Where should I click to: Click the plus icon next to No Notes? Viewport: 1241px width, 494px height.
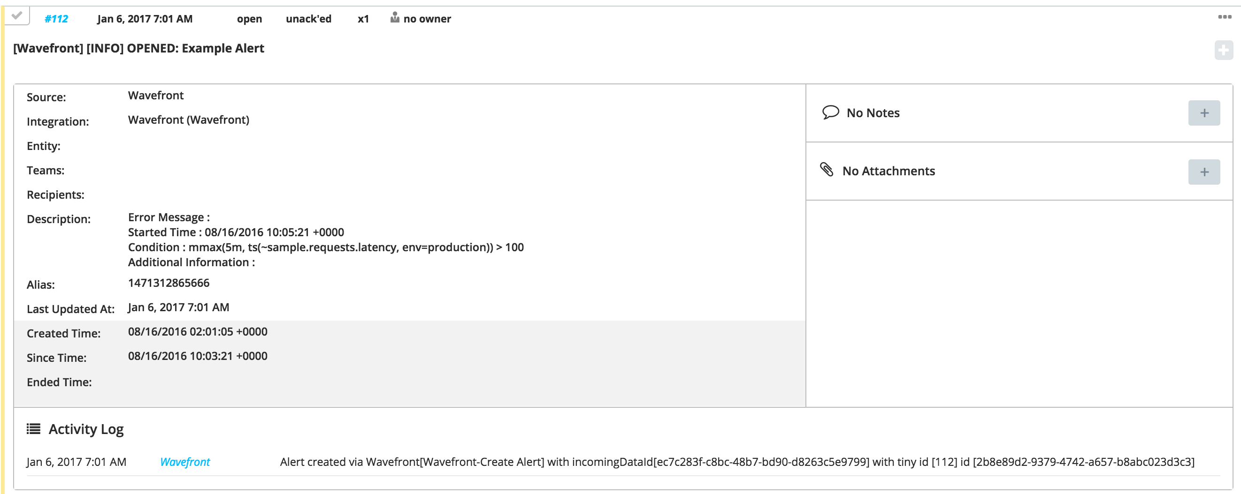[x=1203, y=112]
